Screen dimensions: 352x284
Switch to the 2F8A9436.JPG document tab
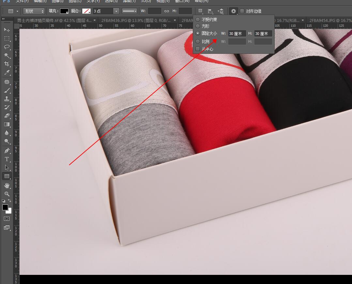pyautogui.click(x=136, y=21)
